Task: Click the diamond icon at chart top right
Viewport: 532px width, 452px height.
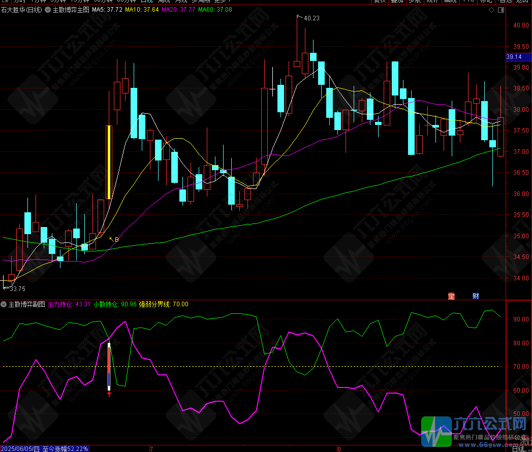Action: click(491, 10)
